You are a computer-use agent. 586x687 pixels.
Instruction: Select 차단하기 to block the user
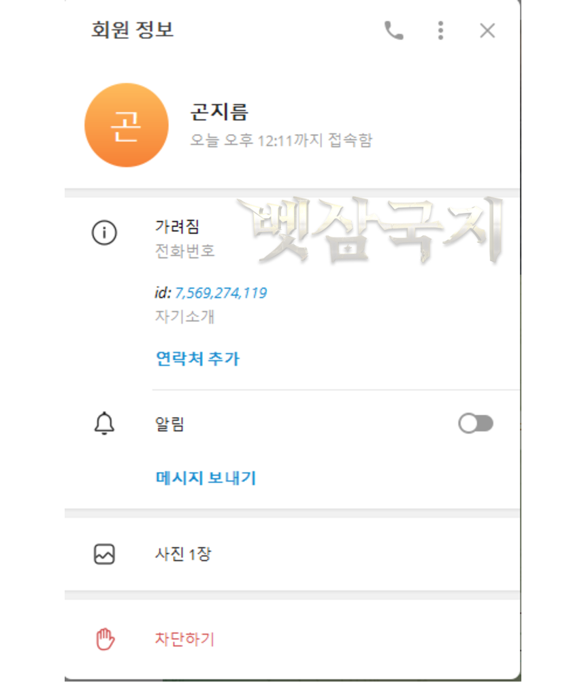tap(184, 639)
